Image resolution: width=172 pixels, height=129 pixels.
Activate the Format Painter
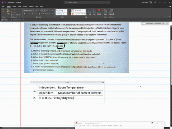(16, 15)
